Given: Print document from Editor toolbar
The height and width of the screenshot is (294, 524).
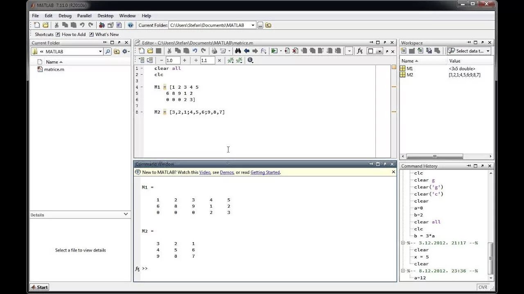Looking at the screenshot, I should pyautogui.click(x=214, y=51).
